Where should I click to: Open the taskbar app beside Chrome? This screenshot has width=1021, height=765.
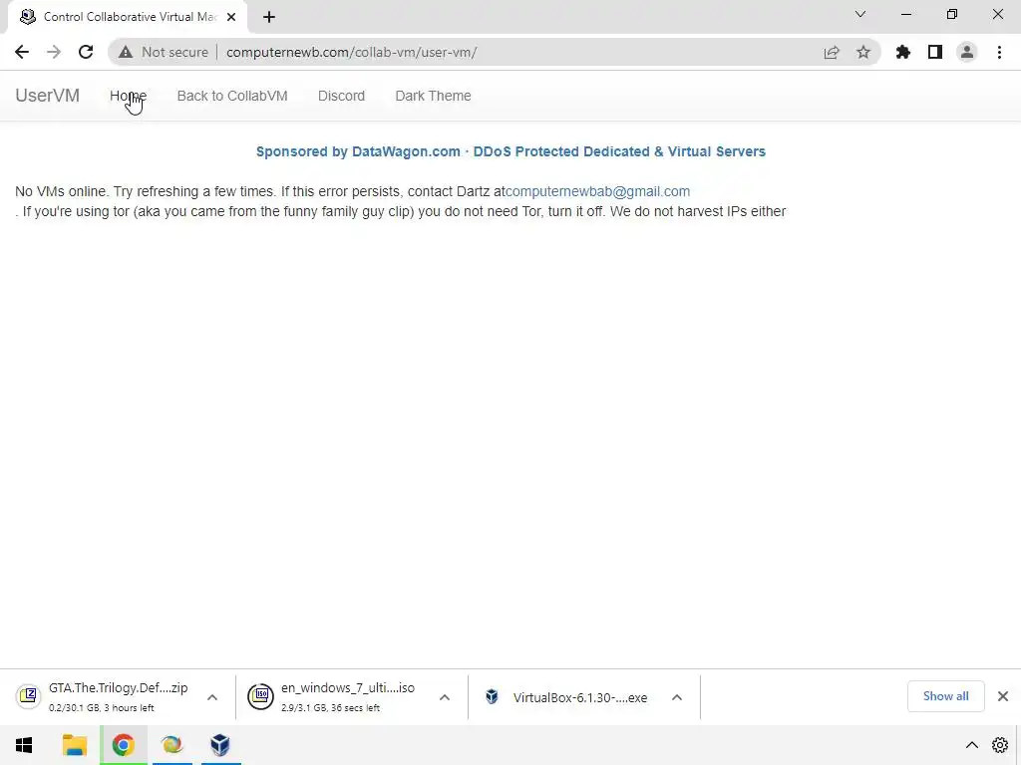tap(171, 745)
